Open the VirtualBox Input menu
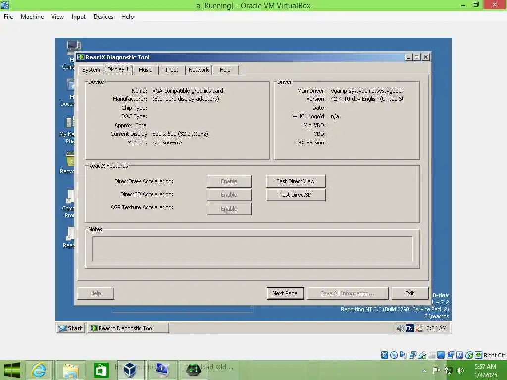 point(79,17)
